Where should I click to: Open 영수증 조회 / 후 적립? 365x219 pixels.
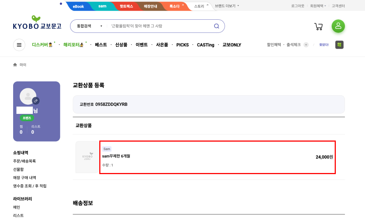30,186
